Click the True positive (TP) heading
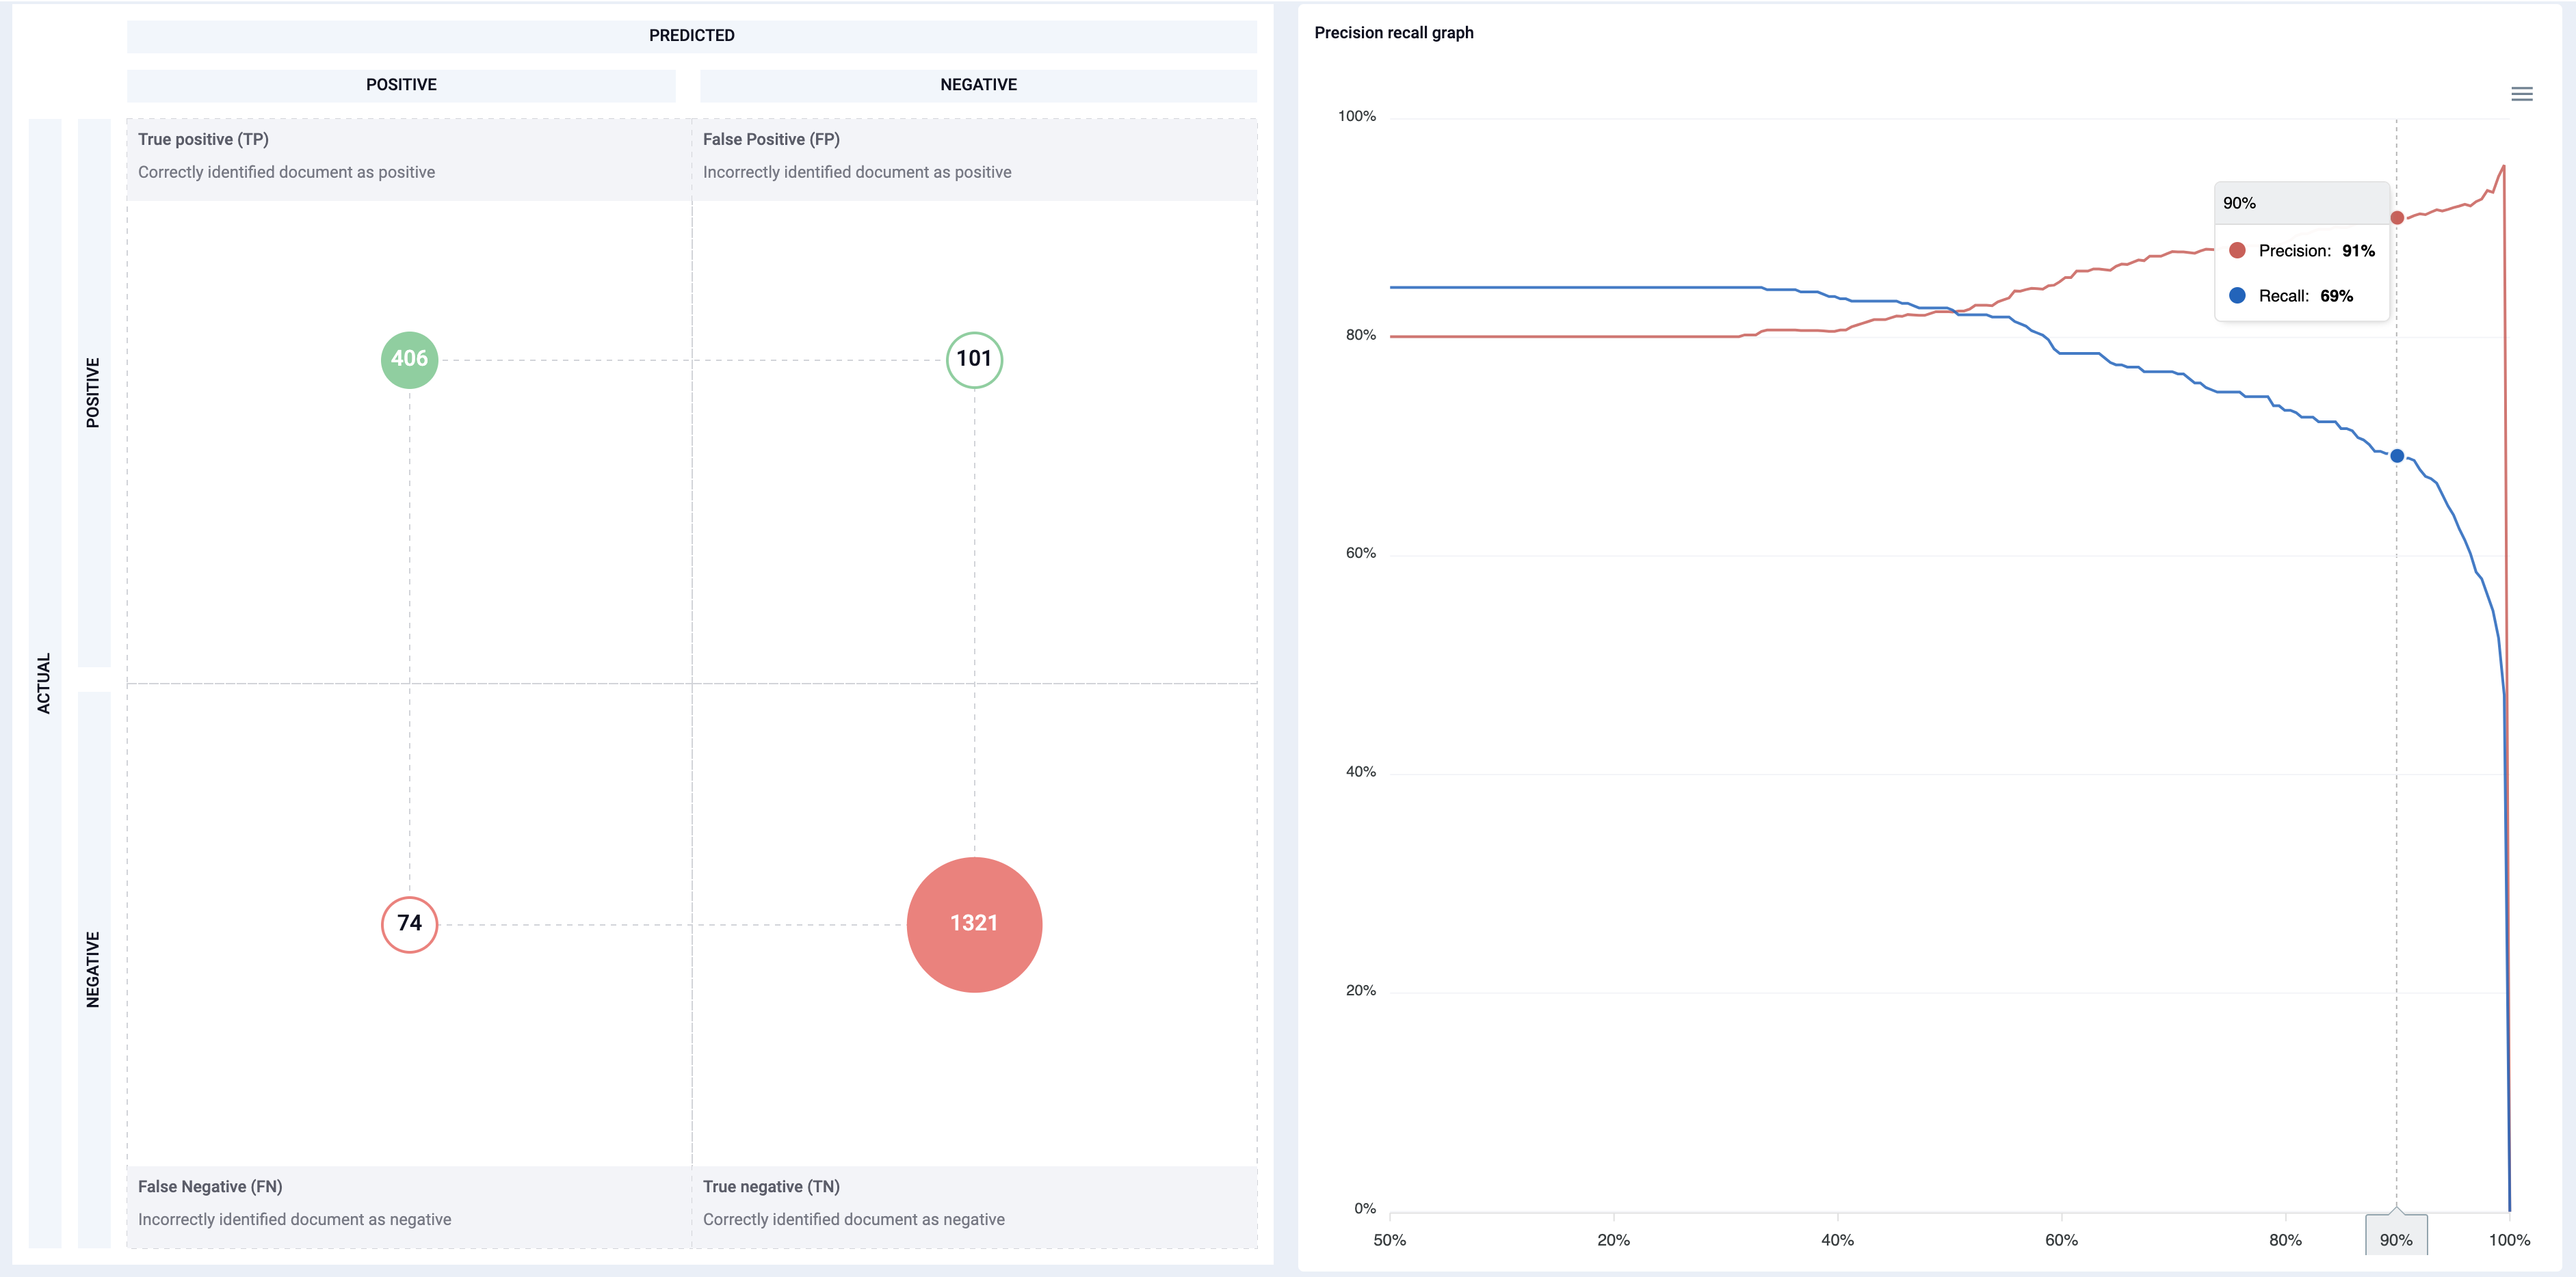The image size is (2576, 1277). point(203,139)
